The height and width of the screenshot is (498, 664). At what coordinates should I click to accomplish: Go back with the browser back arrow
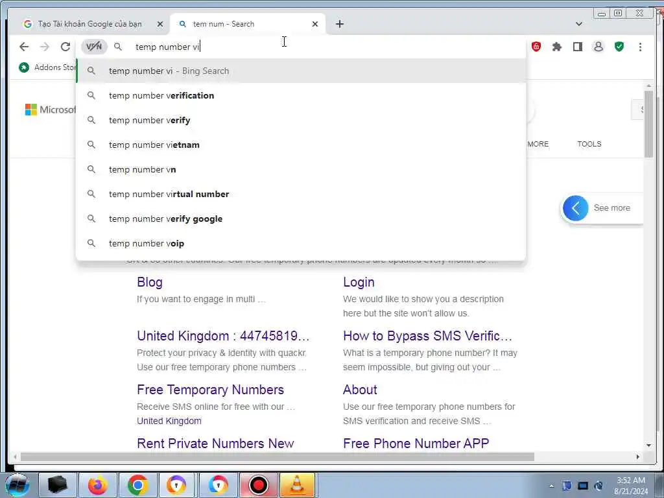[x=24, y=47]
